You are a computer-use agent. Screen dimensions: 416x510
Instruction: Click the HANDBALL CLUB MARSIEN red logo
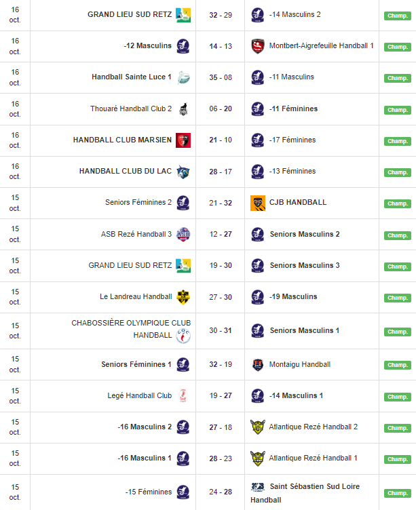click(183, 140)
